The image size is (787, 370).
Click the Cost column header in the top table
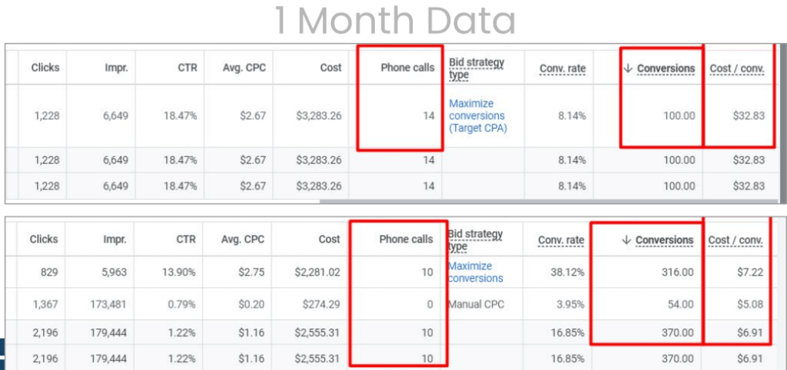point(331,68)
